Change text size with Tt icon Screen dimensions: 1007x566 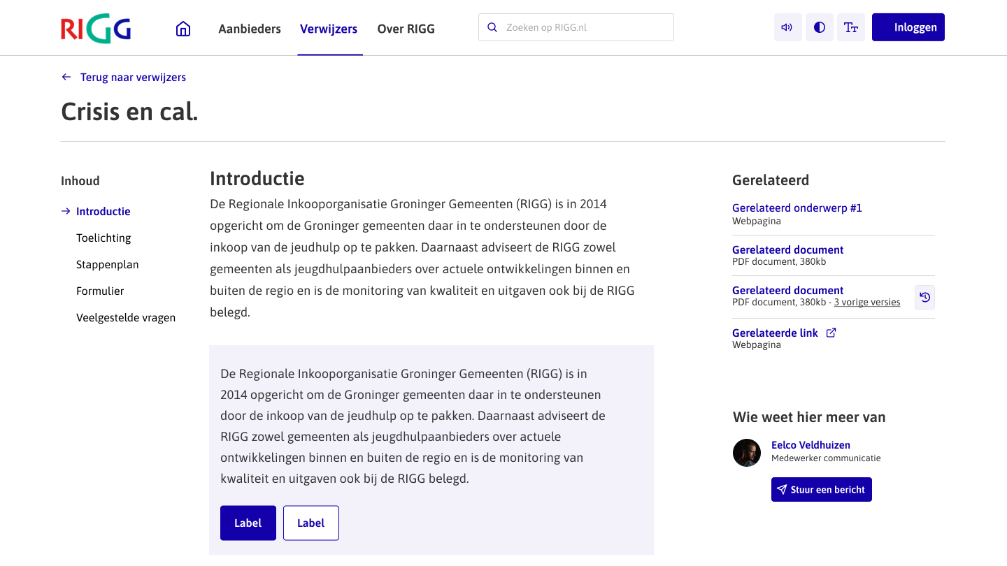coord(851,27)
